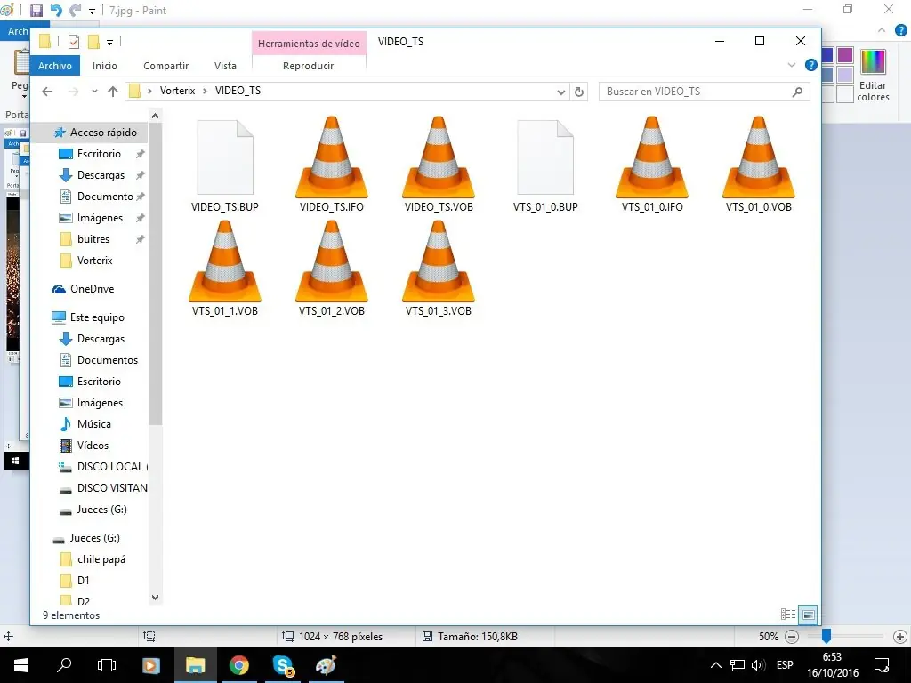The height and width of the screenshot is (683, 911).
Task: Click Paint's save icon in title bar
Action: pos(36,11)
